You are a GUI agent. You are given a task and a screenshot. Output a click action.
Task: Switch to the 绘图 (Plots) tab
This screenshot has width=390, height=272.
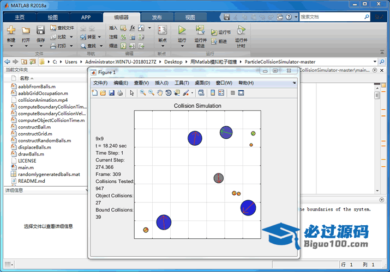[53, 17]
